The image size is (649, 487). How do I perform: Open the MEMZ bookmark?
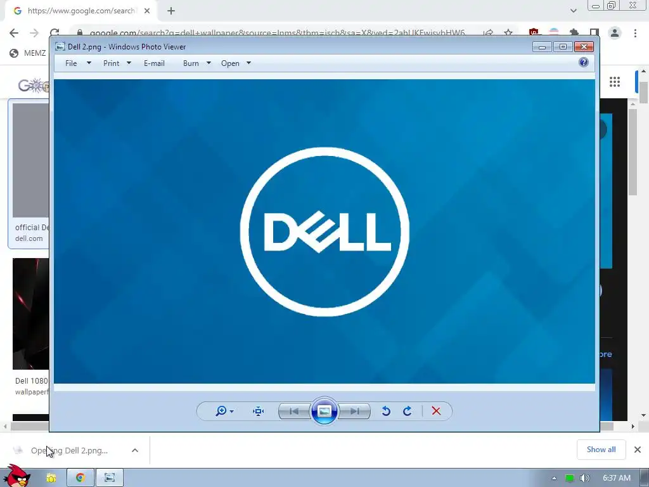[x=28, y=53]
